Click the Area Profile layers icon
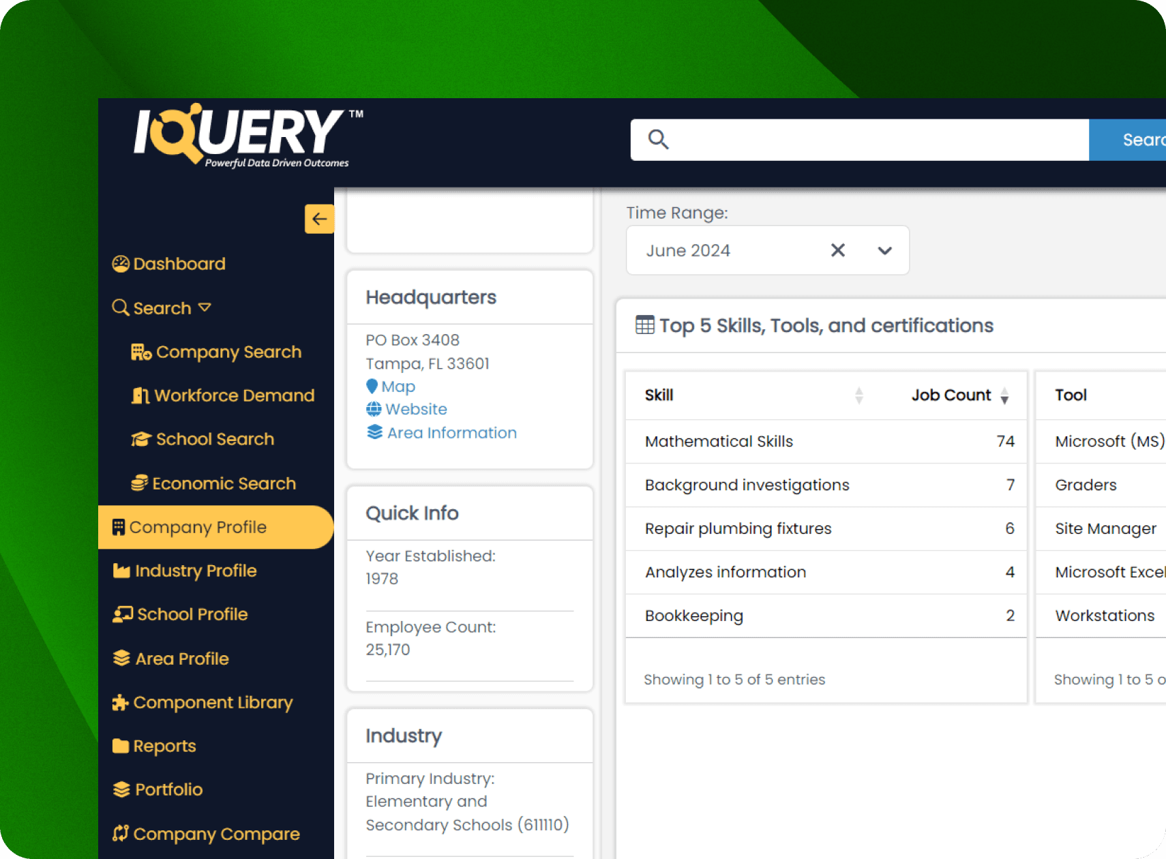Viewport: 1166px width, 859px height. (121, 659)
